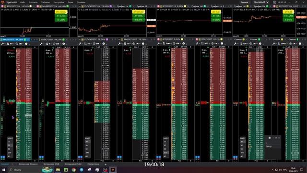Switch to the График 1h chart tab
Viewport: 307px width, 173px height.
142,6
